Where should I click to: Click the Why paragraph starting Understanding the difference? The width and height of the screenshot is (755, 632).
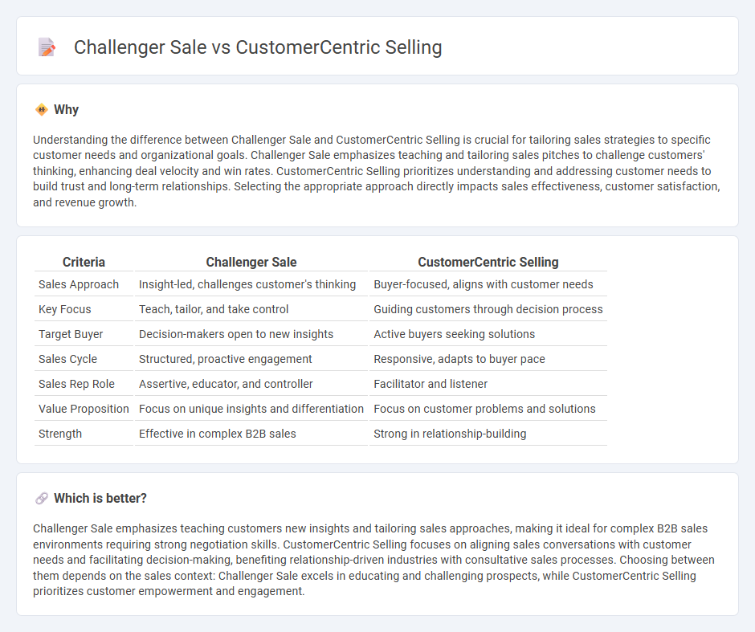pos(377,171)
